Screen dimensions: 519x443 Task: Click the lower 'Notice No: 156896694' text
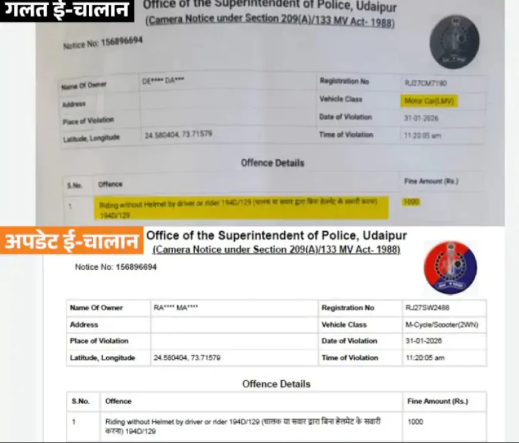coord(116,267)
